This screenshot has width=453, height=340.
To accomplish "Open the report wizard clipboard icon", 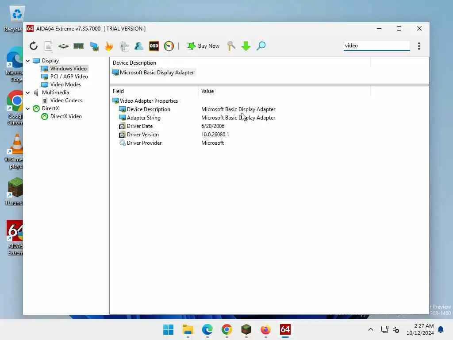I will [x=124, y=46].
